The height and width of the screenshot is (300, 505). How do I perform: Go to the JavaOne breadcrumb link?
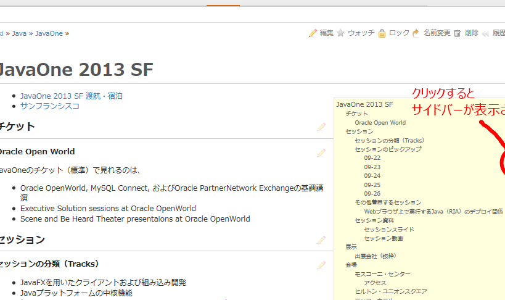point(49,33)
